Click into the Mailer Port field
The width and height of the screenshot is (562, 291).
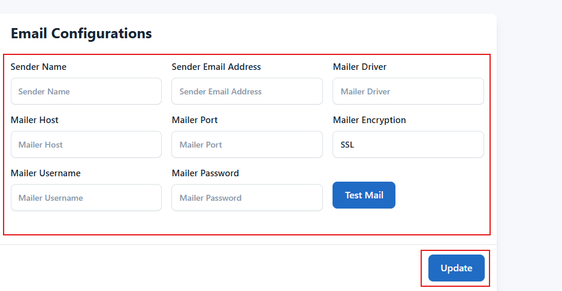[247, 145]
